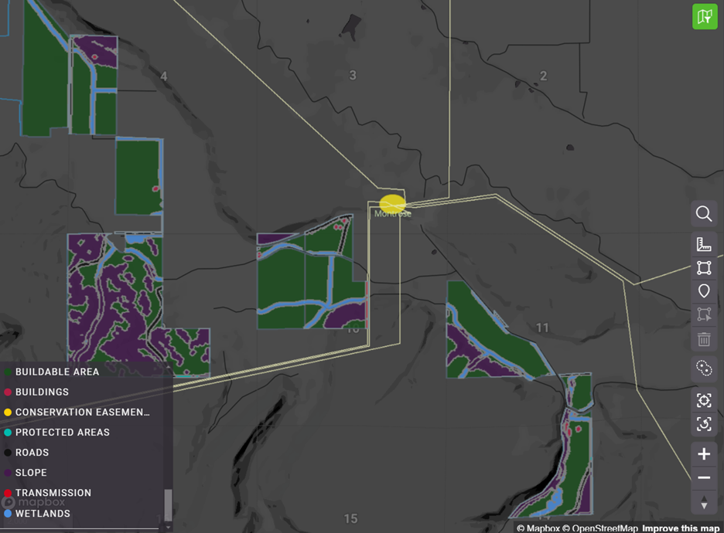
Task: Click the zoom in plus button
Action: [x=704, y=453]
